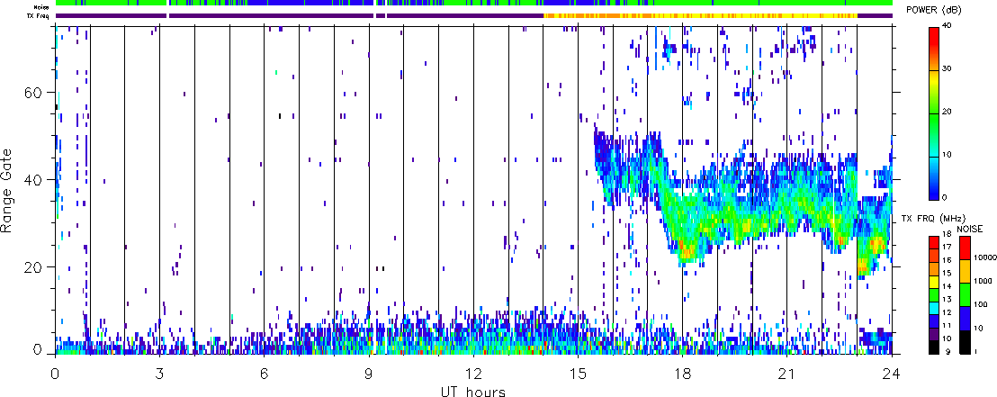The width and height of the screenshot is (997, 397).
Task: Click the "6" tick on UT hours axis
Action: [265, 373]
